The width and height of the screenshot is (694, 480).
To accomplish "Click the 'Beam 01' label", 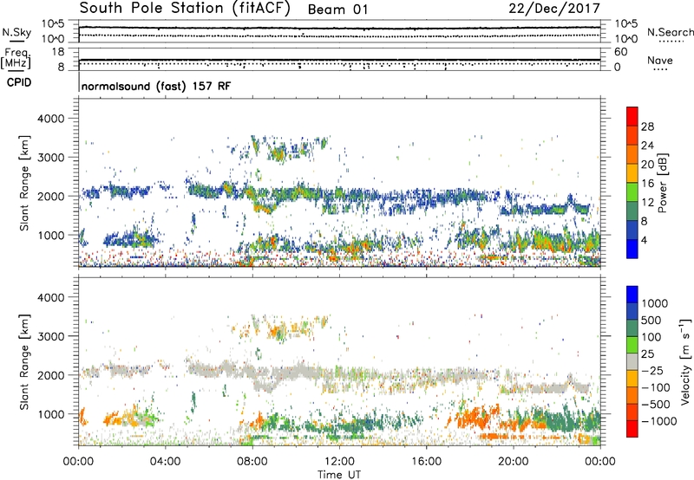I will pyautogui.click(x=337, y=10).
